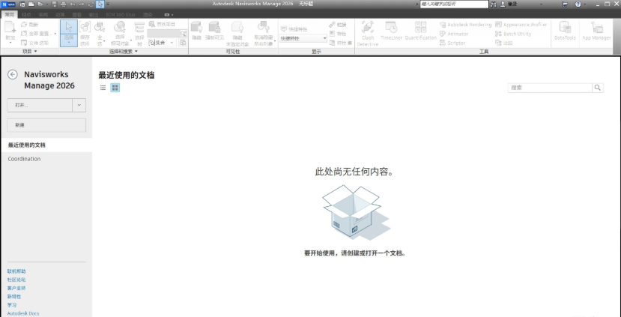This screenshot has height=317, width=621.
Task: Launch the TimeLiner tool
Action: pyautogui.click(x=391, y=31)
